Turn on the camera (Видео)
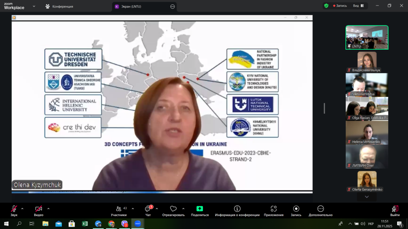 tap(39, 209)
